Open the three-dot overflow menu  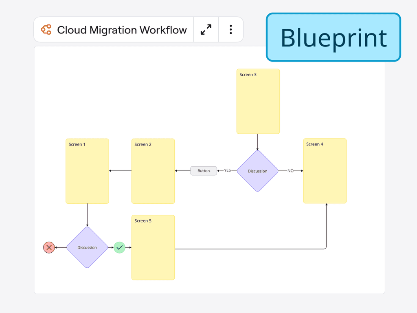(x=230, y=29)
